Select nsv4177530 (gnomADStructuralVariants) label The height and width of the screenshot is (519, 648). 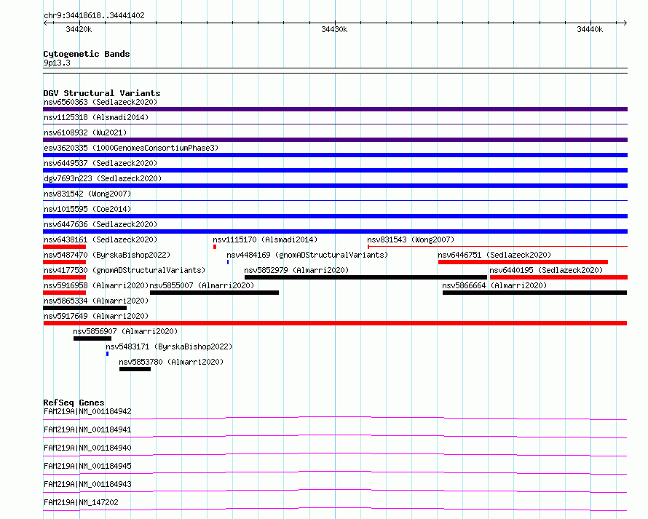tap(125, 270)
